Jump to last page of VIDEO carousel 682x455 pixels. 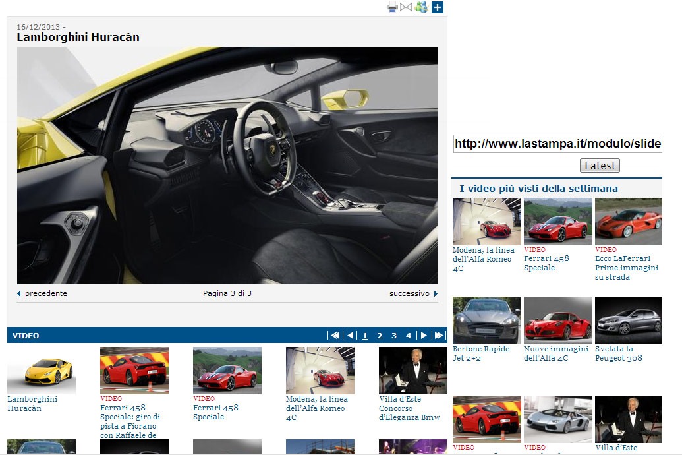[438, 335]
